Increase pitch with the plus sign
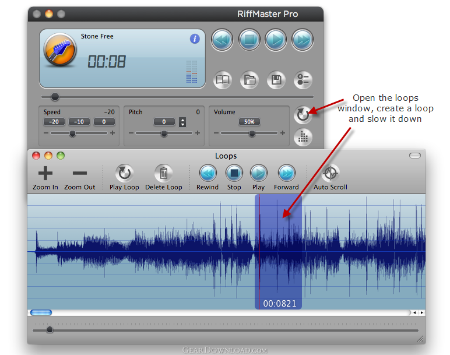This screenshot has height=355, width=450. pyautogui.click(x=198, y=133)
